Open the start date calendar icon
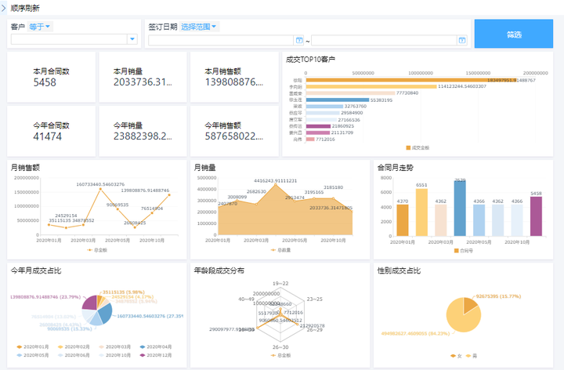The image size is (564, 370). click(299, 40)
